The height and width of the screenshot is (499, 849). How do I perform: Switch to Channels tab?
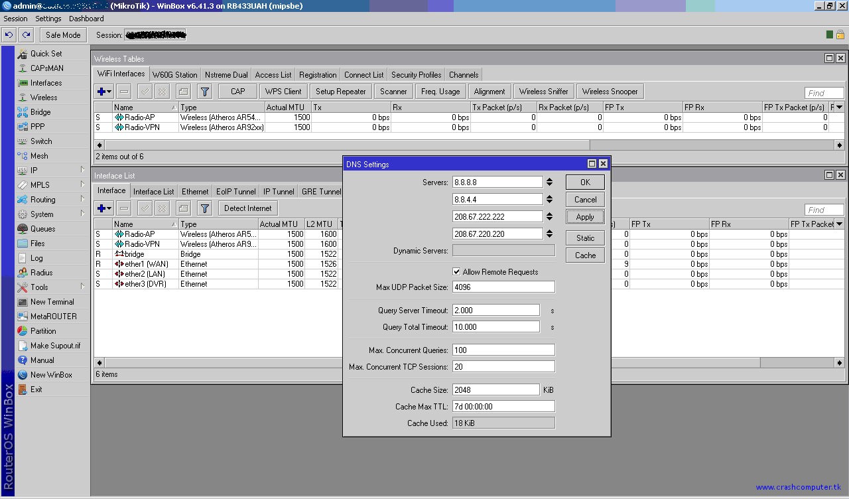tap(463, 75)
